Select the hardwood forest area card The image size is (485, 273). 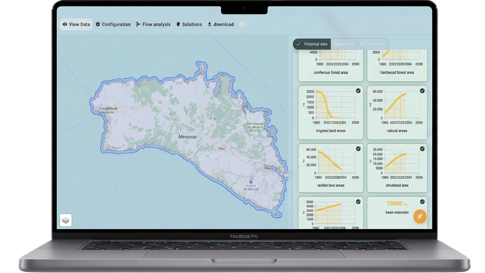[x=397, y=66]
